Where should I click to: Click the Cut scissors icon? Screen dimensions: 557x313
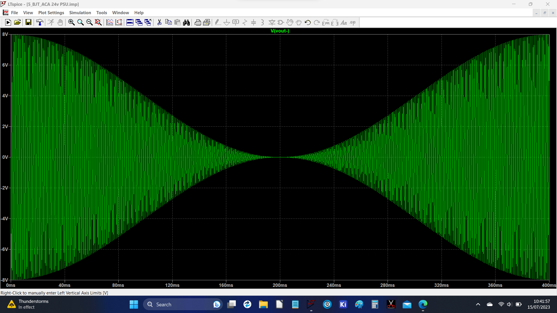tap(159, 22)
